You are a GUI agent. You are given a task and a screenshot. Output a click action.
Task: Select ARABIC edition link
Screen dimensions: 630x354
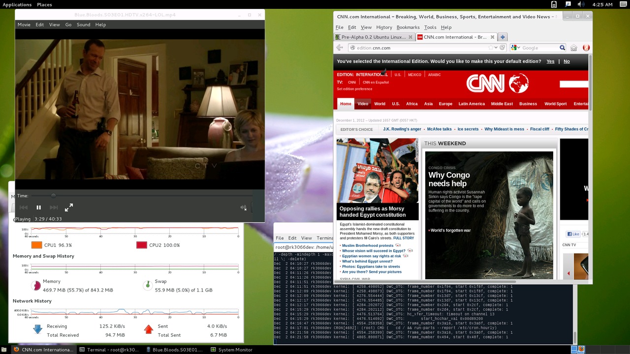pyautogui.click(x=434, y=75)
